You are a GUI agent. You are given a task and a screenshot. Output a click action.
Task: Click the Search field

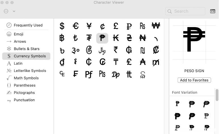(x=185, y=11)
